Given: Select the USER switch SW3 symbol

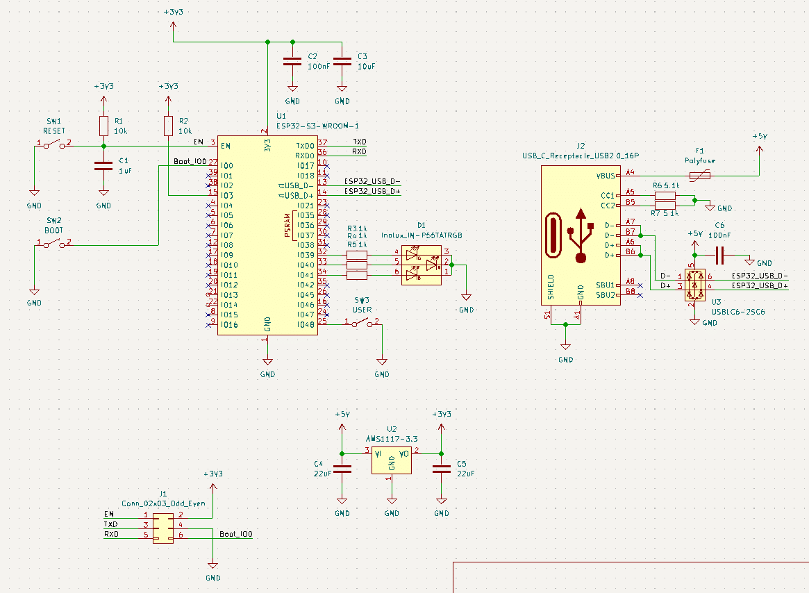Looking at the screenshot, I should (x=362, y=323).
